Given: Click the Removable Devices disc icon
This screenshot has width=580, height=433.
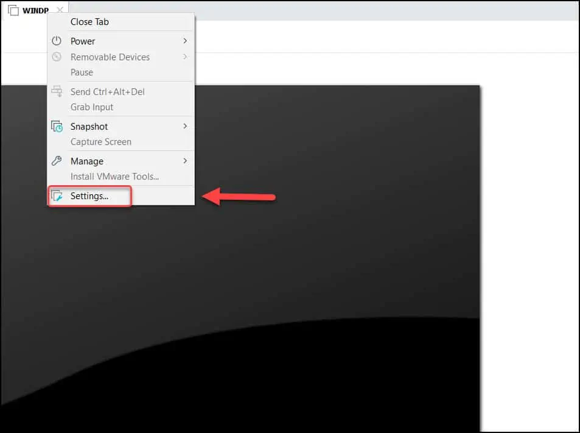Looking at the screenshot, I should pos(57,57).
